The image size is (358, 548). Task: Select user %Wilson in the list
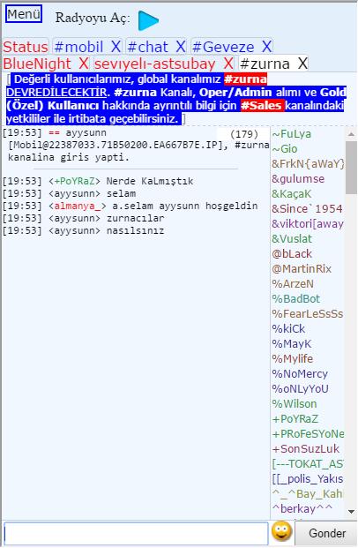tap(295, 404)
